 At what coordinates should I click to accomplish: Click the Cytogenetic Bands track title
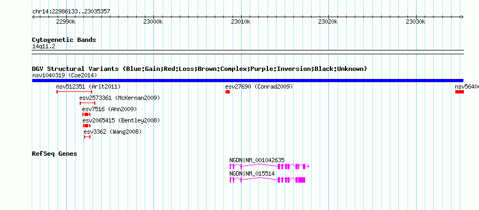click(x=64, y=40)
